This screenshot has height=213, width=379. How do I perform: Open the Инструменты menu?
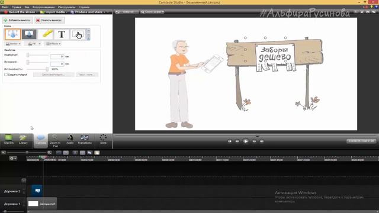click(x=67, y=7)
